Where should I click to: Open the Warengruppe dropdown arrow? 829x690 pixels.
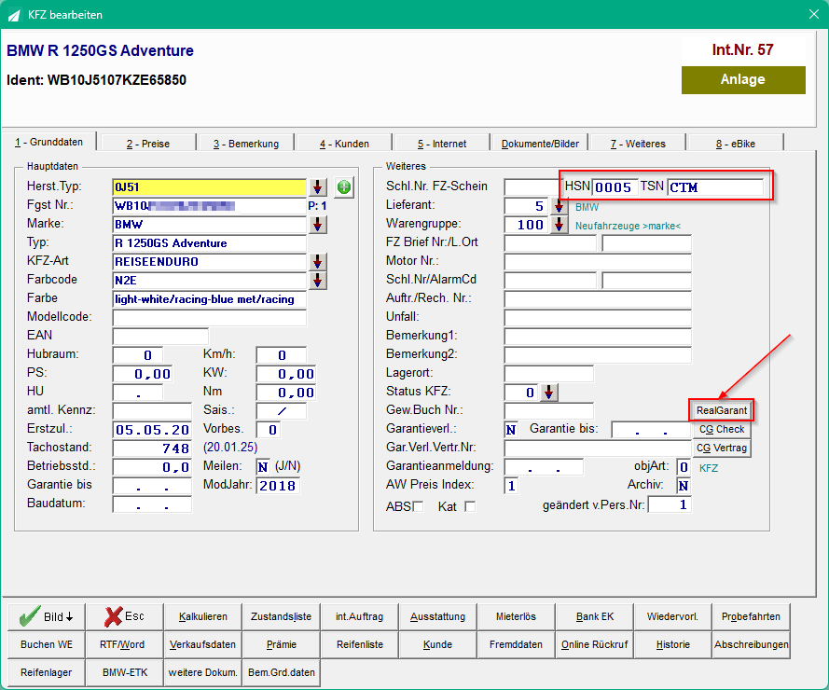click(559, 225)
